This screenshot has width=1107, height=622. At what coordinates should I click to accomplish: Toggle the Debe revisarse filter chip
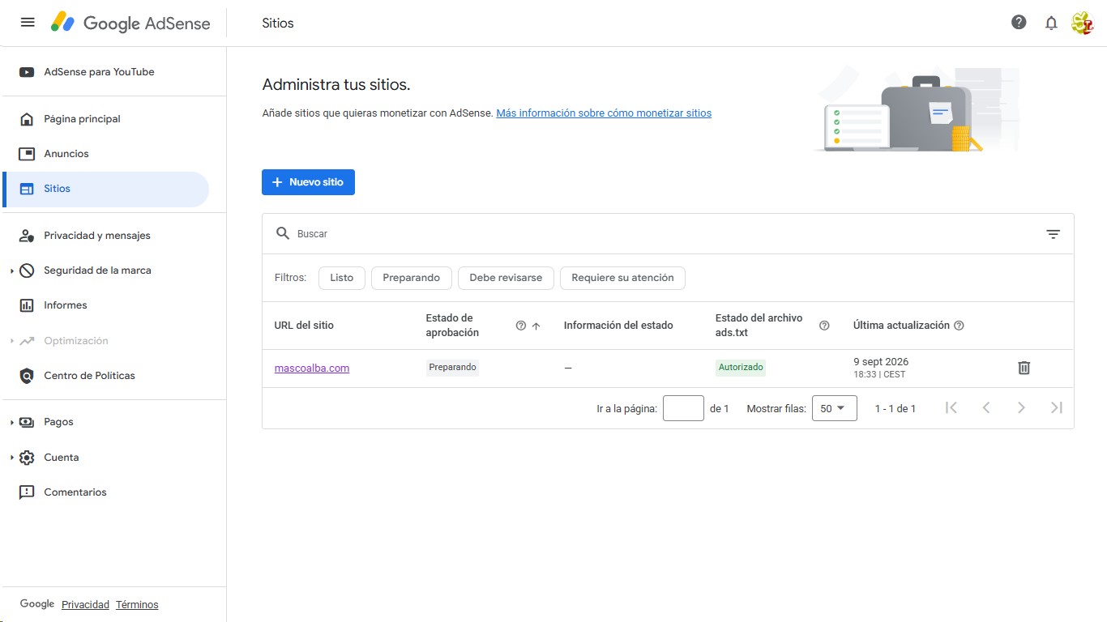[x=506, y=278]
